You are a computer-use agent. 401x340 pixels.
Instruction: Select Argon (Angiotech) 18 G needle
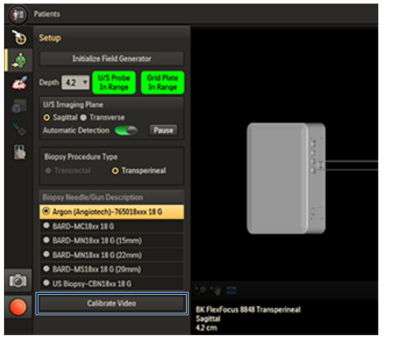(111, 212)
